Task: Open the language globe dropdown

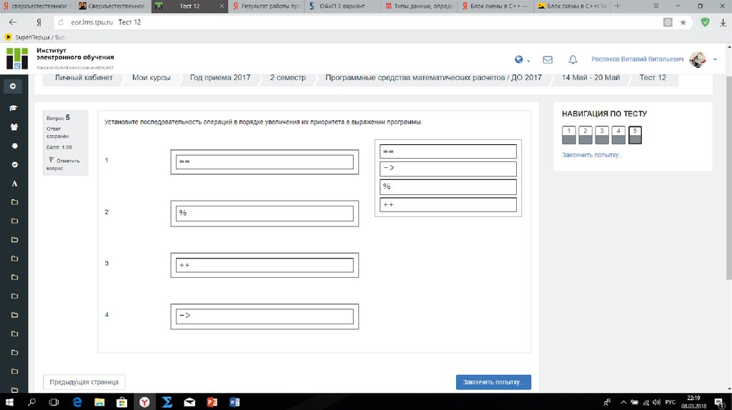Action: [x=521, y=60]
